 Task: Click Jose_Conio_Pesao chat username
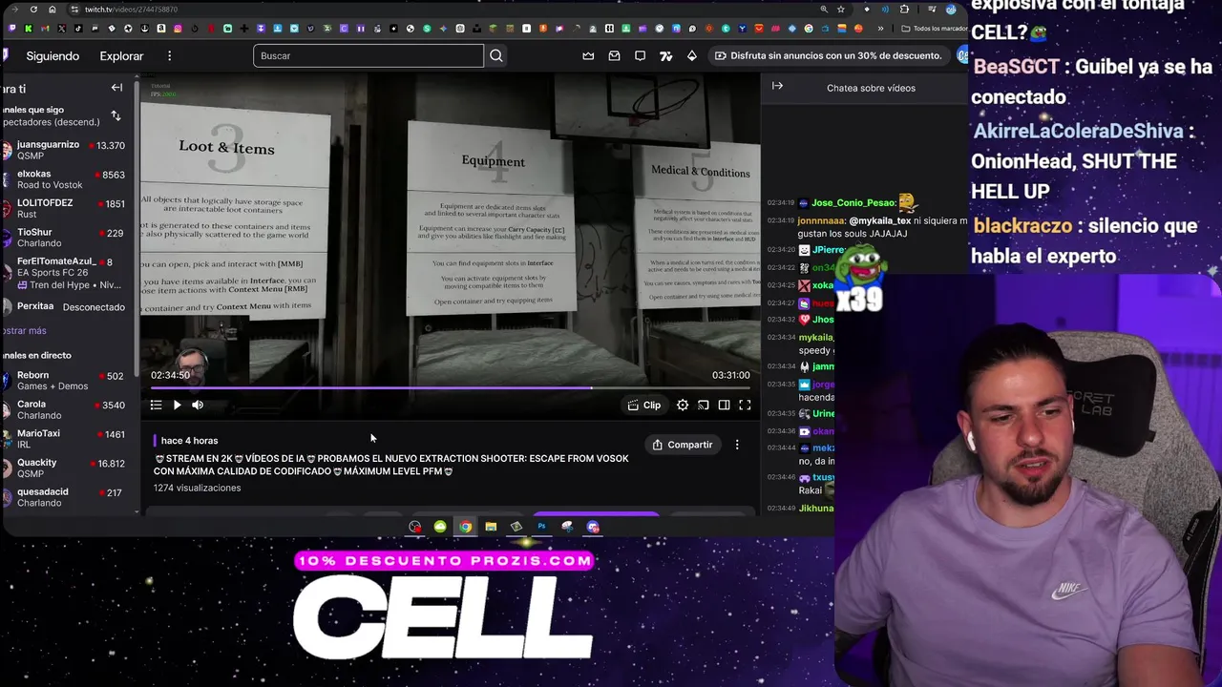[x=853, y=203]
